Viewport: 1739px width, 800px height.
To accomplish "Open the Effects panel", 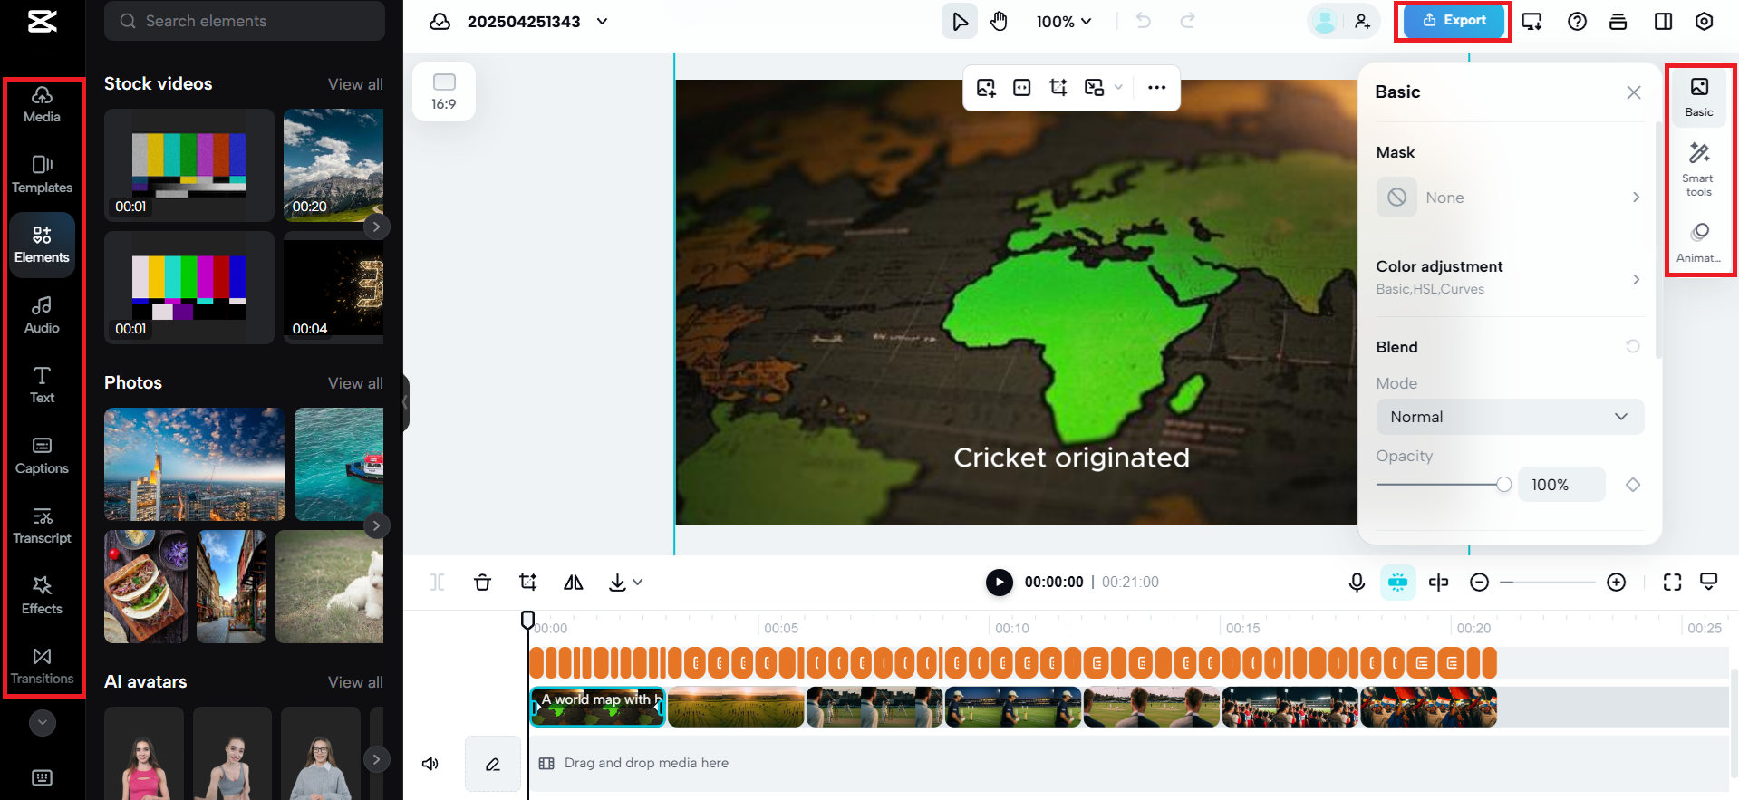I will click(x=42, y=596).
